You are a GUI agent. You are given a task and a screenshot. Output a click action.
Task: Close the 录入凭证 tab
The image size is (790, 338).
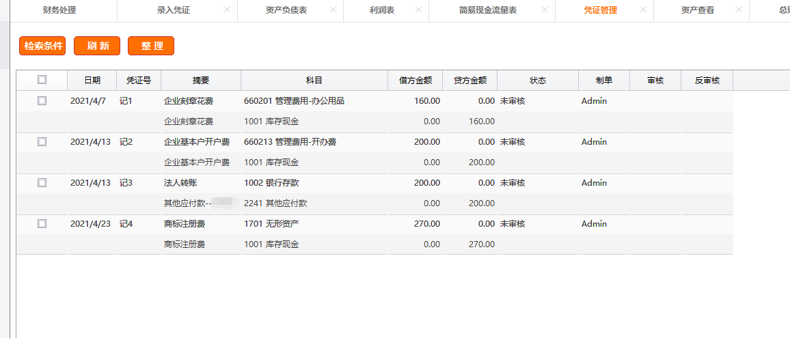point(227,10)
